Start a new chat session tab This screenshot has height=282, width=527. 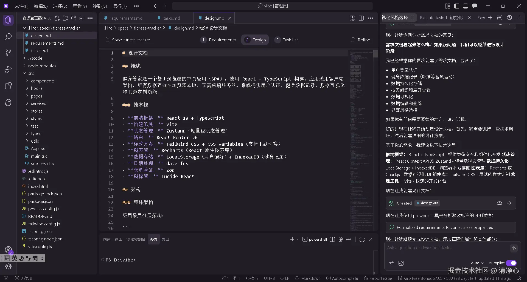(490, 18)
